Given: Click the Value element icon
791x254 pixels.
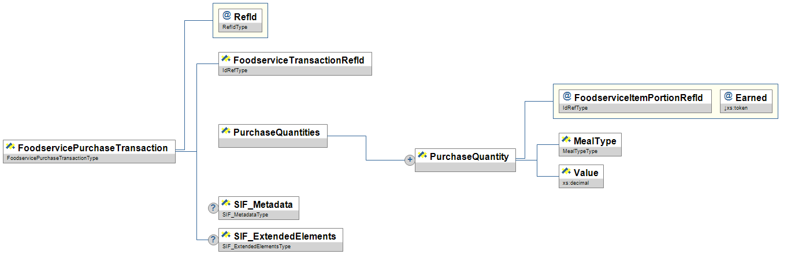Looking at the screenshot, I should [x=566, y=172].
